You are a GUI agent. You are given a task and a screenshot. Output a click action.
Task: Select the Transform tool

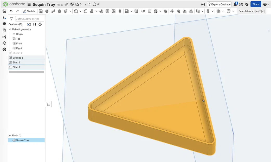coord(156,11)
